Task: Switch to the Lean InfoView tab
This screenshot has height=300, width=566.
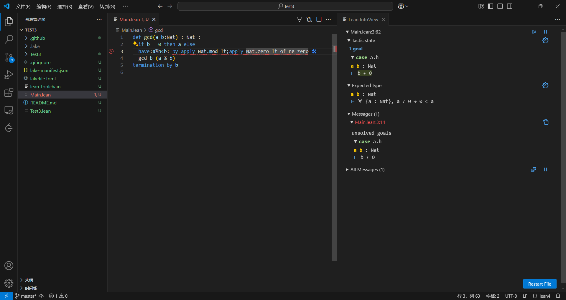Action: 363,19
